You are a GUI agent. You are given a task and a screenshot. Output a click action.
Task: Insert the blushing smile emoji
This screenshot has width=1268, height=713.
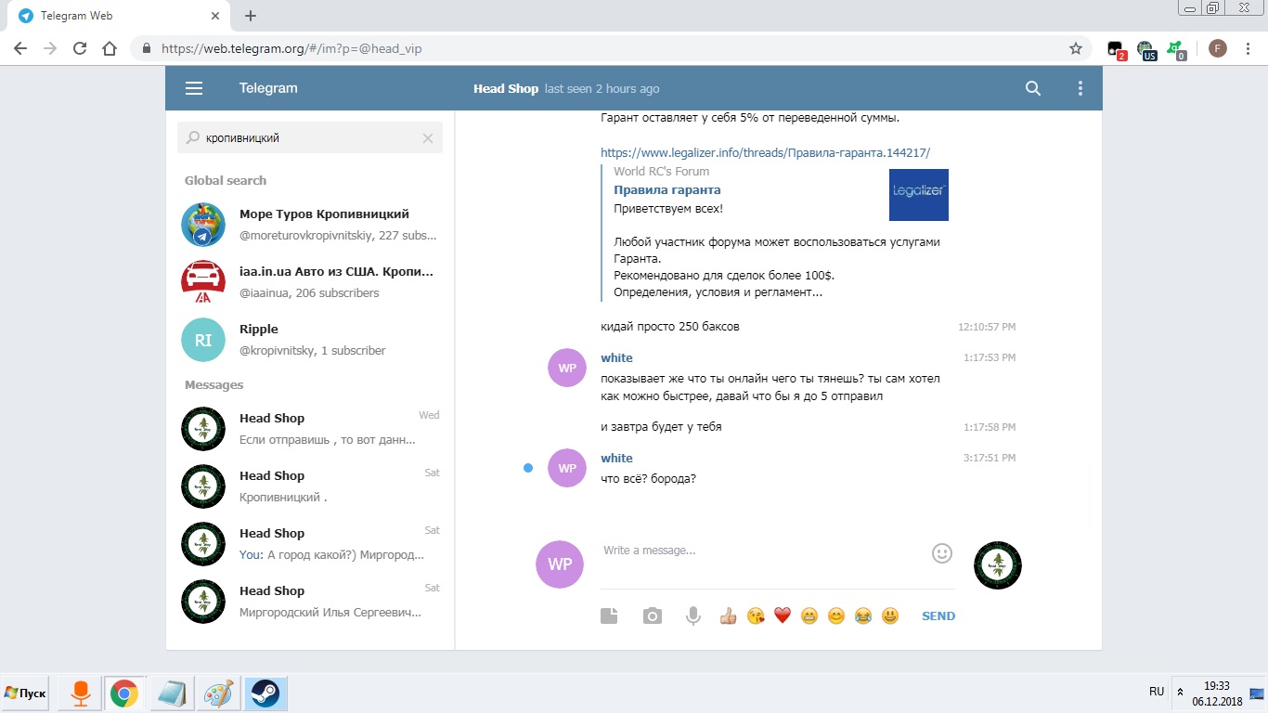coord(836,616)
